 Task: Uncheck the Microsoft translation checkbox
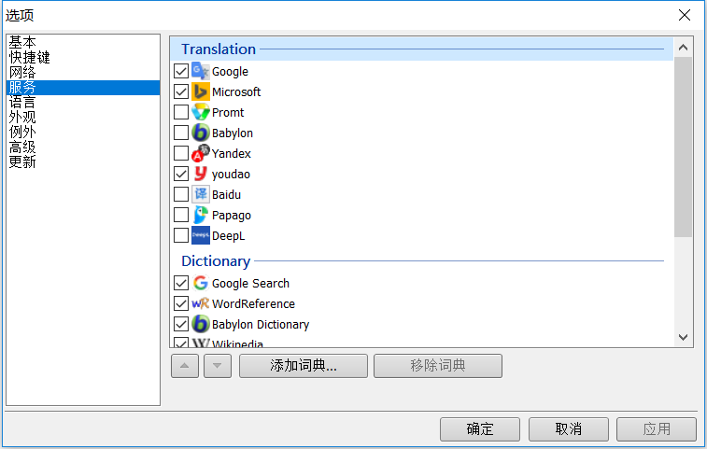pyautogui.click(x=181, y=92)
